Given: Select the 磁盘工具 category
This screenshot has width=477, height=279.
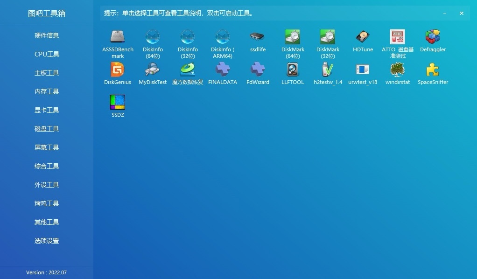Looking at the screenshot, I should (x=47, y=129).
